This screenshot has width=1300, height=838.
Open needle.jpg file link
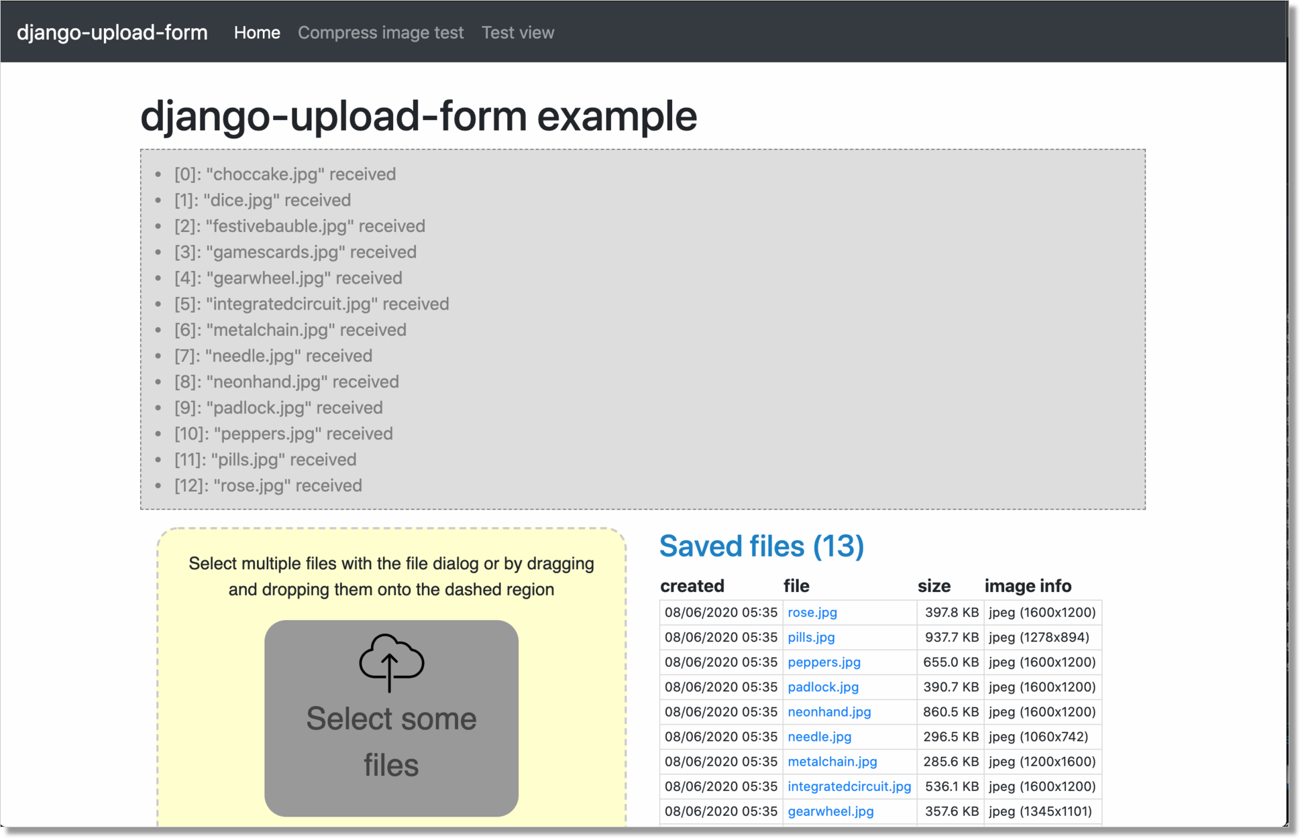click(819, 736)
